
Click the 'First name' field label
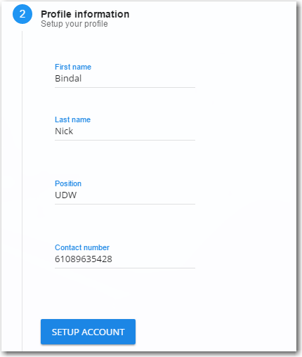[x=73, y=67]
